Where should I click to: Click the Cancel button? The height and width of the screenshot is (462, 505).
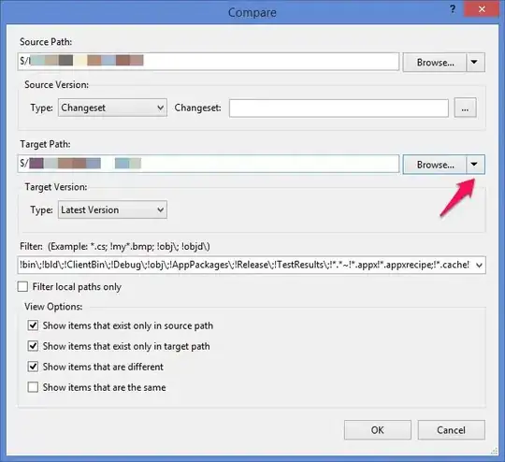(x=451, y=430)
